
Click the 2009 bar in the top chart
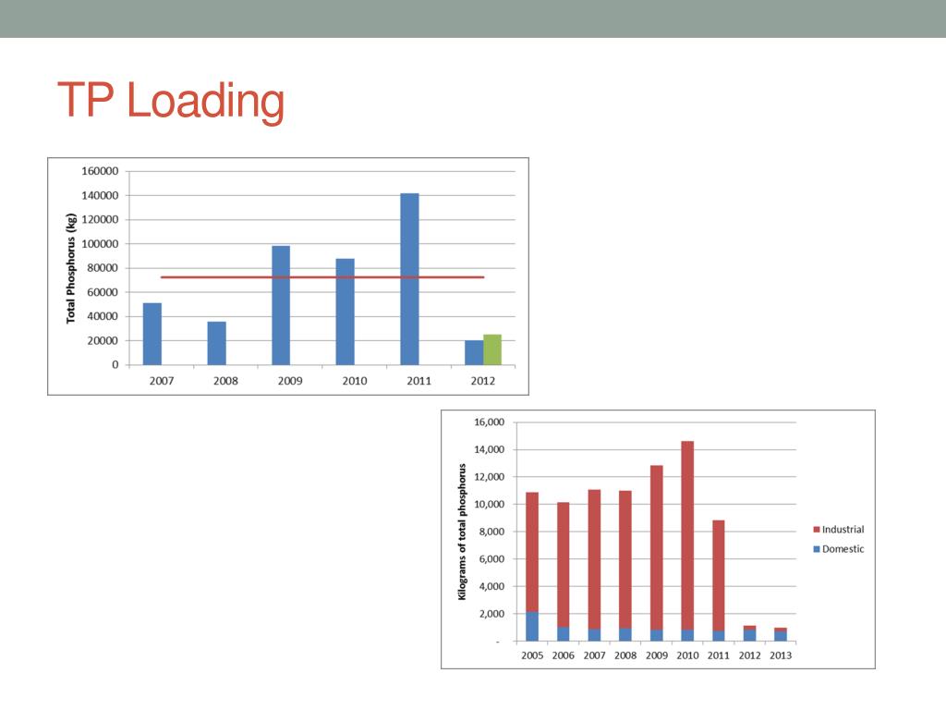click(281, 305)
